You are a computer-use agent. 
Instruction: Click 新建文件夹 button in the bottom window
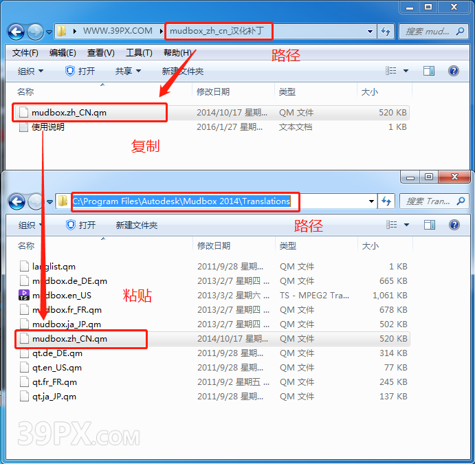[136, 225]
